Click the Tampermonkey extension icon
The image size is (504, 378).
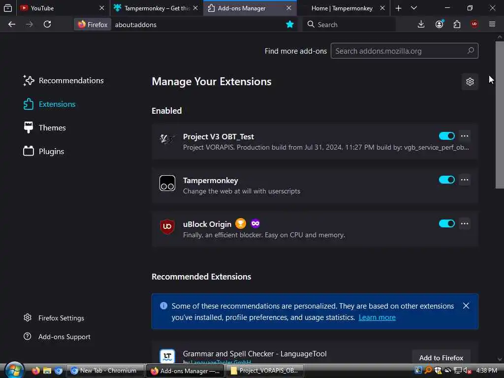(x=167, y=183)
